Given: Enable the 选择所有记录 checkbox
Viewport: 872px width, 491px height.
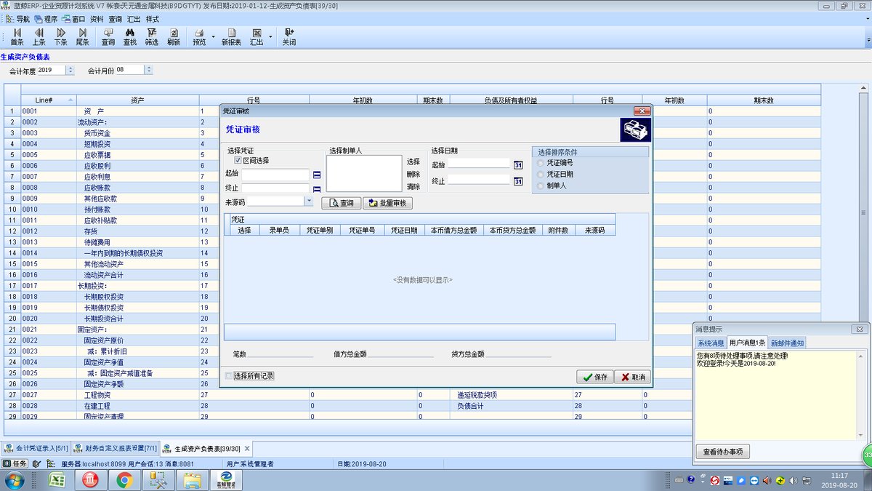Looking at the screenshot, I should (229, 376).
